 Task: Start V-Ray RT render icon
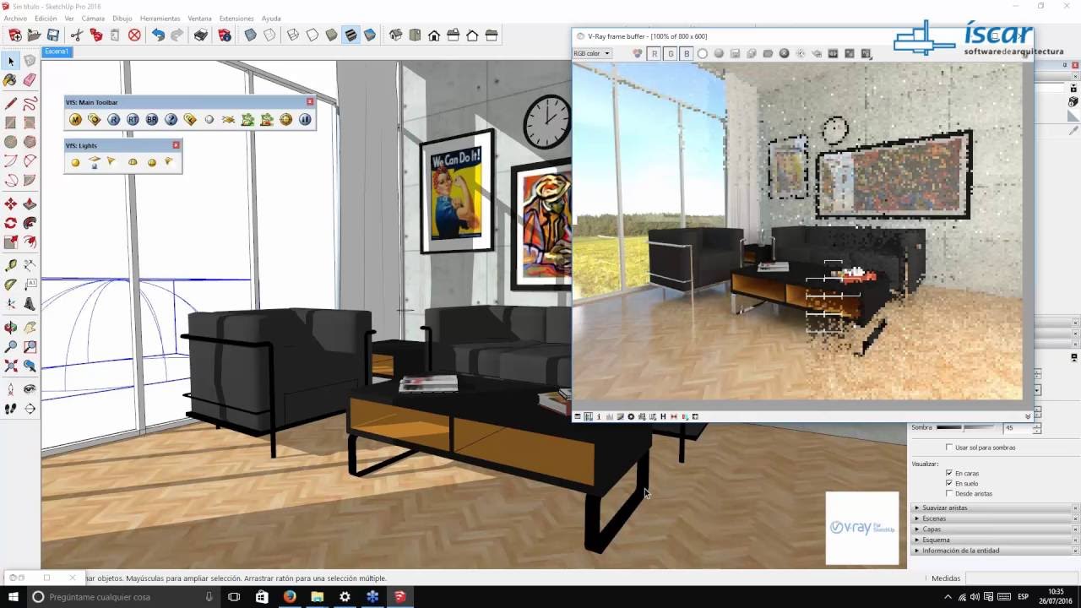tap(133, 120)
